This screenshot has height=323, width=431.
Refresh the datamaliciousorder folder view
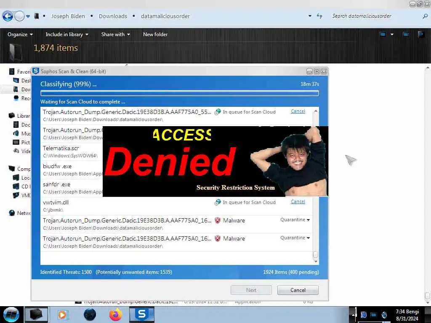[x=319, y=16]
